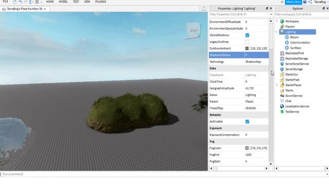Open the PLUGINS ribbon tab
Viewport: 329px width, 185px height.
(x=101, y=2)
